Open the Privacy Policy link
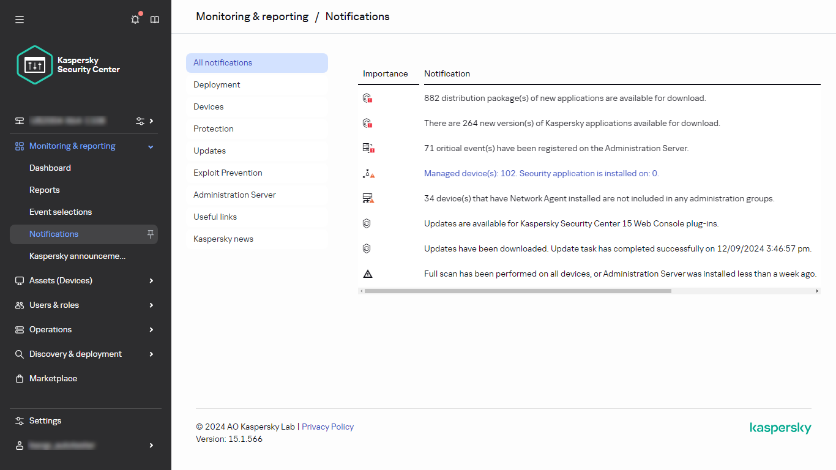836x470 pixels. coord(327,427)
